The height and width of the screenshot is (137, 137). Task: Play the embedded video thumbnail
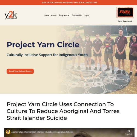pos(69,133)
